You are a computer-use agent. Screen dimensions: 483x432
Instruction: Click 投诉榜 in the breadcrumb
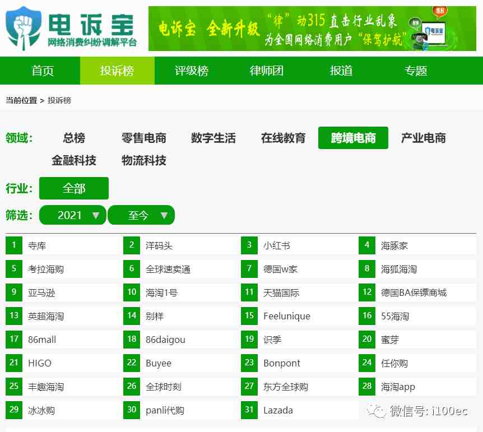click(x=59, y=100)
